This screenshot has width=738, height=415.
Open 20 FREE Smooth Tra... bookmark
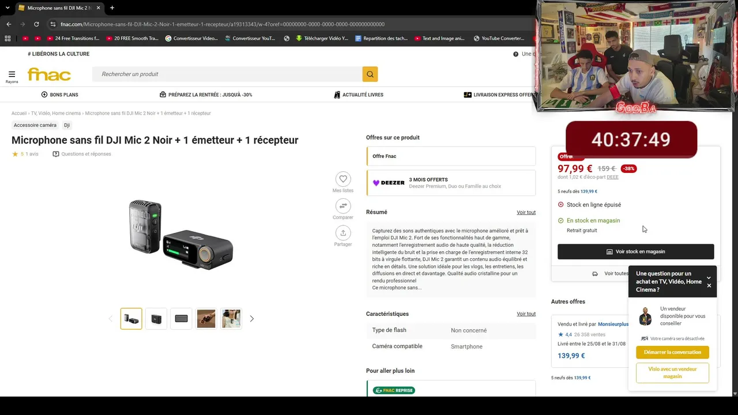(x=131, y=39)
